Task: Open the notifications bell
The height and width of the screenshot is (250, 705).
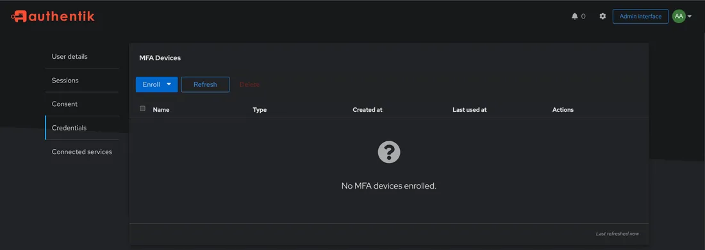Action: (575, 16)
